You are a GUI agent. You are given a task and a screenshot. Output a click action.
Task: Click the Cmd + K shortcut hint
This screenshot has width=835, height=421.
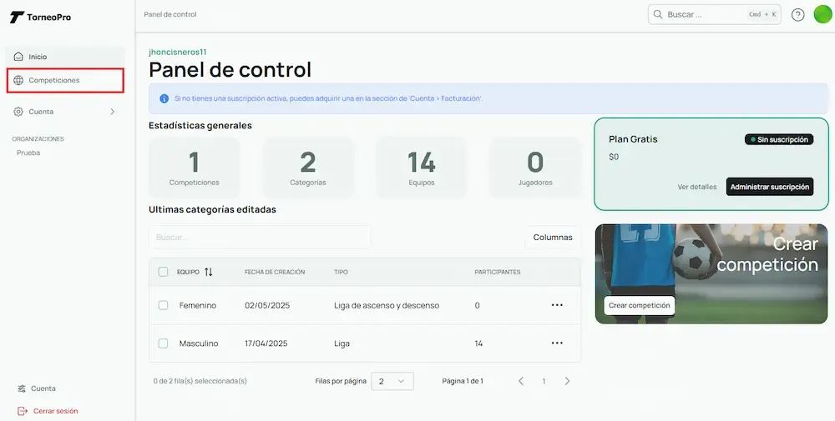(762, 14)
